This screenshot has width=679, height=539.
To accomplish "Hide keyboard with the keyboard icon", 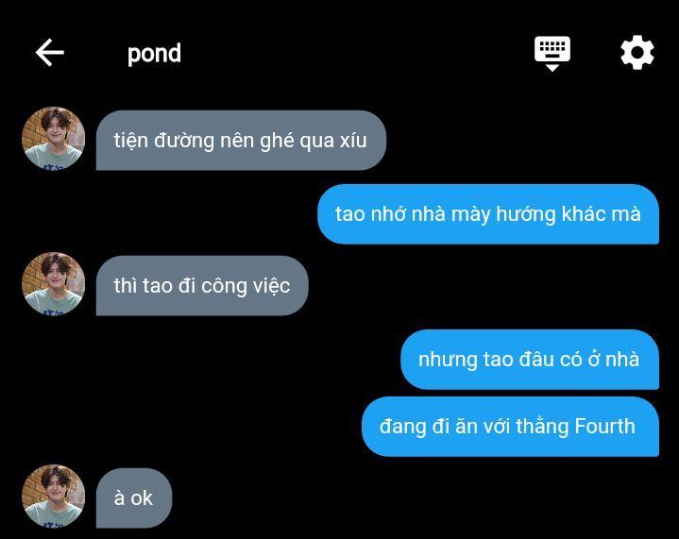I will pos(552,54).
